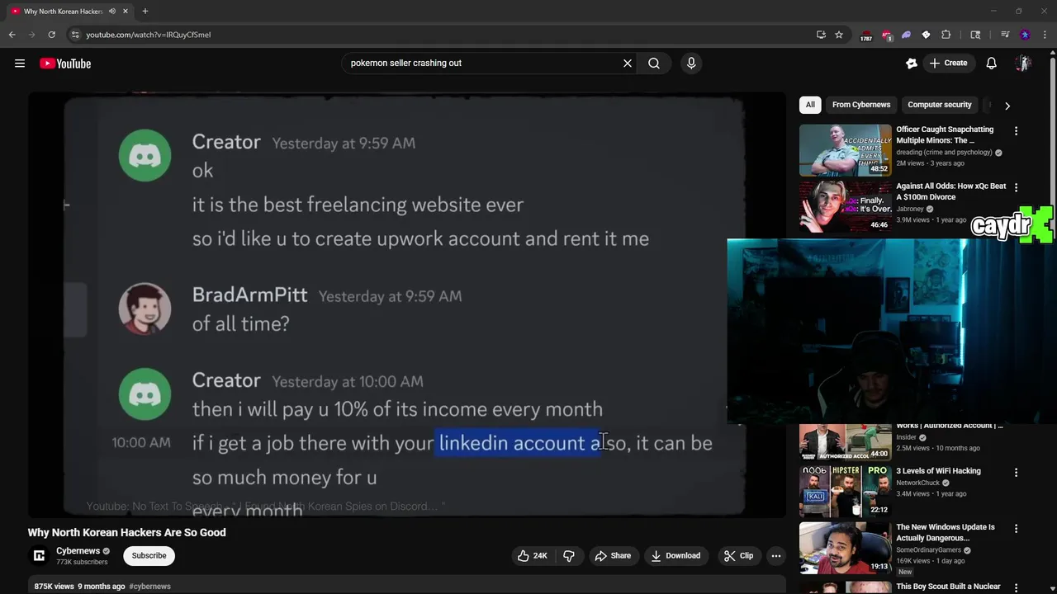The height and width of the screenshot is (594, 1057).
Task: Open the Chrome three-dot menu
Action: pos(1045,35)
